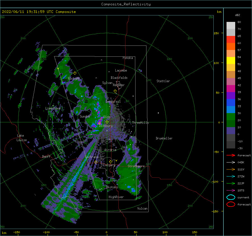Viewport: 252px width, 236px height.
Task: Click the yellow radar-site diamond near Olds
Action: click(x=107, y=122)
